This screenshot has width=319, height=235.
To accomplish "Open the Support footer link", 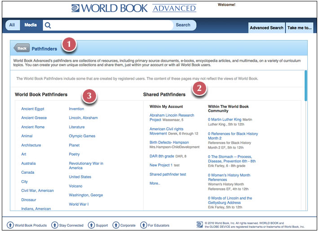I will tap(102, 226).
